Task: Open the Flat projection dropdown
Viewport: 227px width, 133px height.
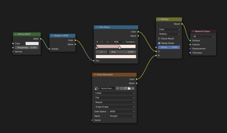Action: [x=114, y=98]
